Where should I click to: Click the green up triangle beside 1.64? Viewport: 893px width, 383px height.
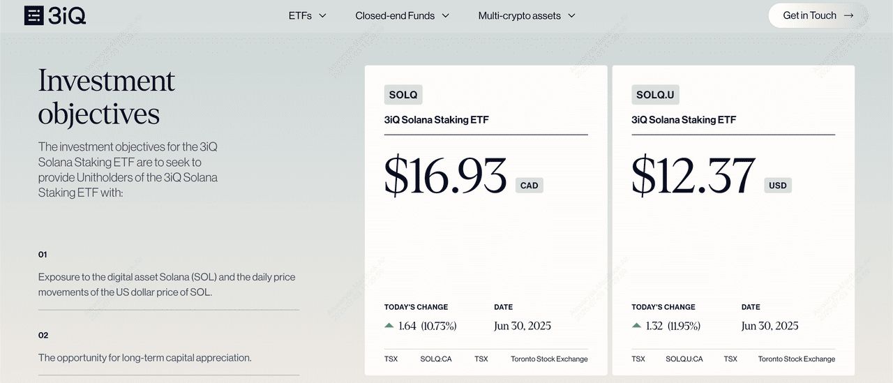tap(389, 326)
